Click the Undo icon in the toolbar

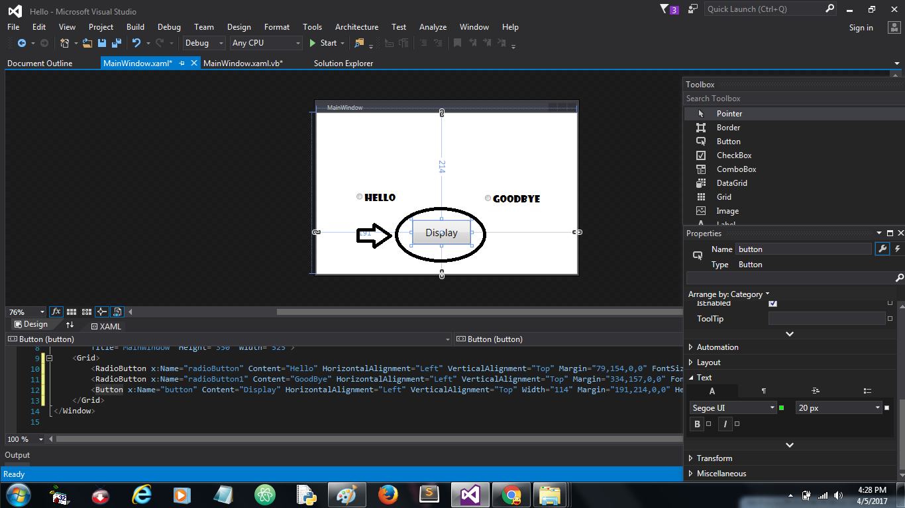[136, 42]
